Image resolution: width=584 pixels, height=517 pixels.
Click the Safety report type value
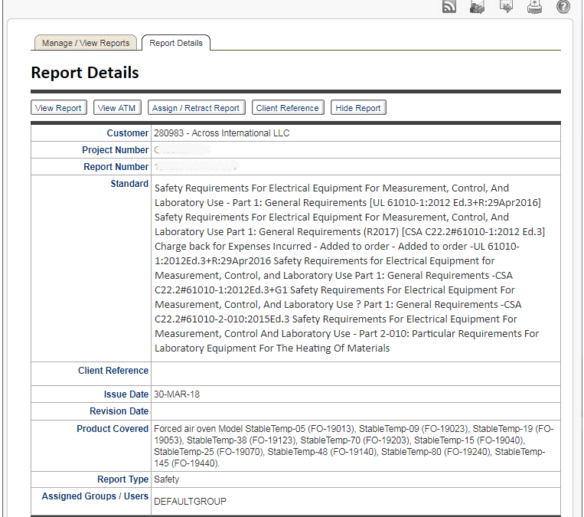point(167,479)
